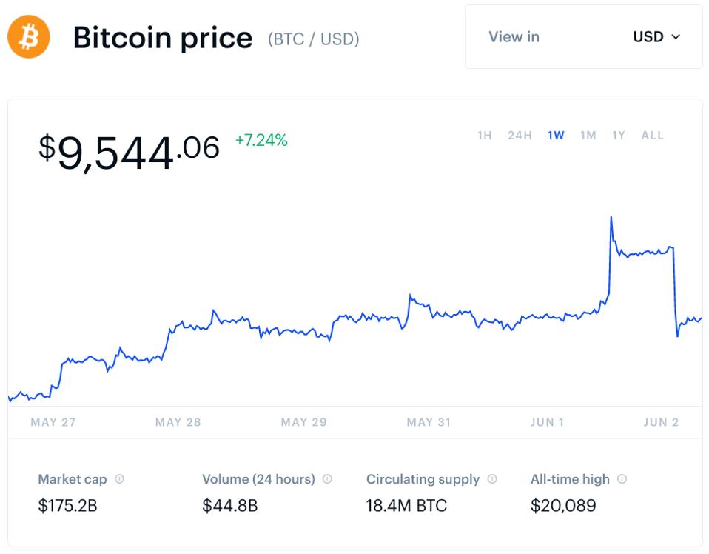Click the peak spike on the price chart
This screenshot has height=554, width=709.
click(611, 217)
